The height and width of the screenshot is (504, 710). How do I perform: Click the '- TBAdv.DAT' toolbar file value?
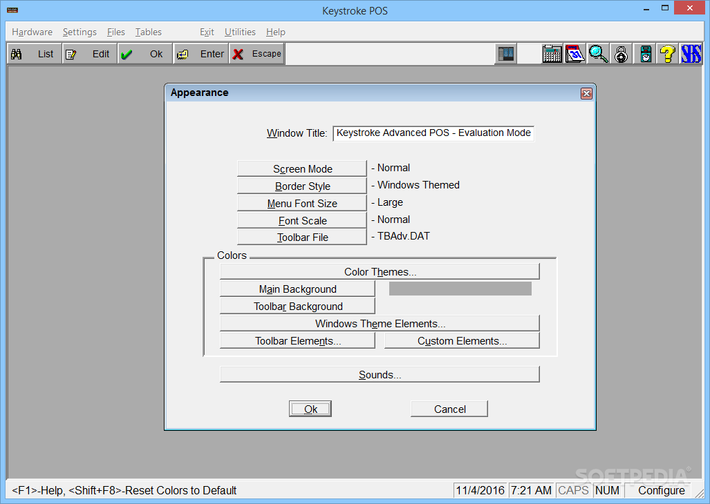point(401,236)
